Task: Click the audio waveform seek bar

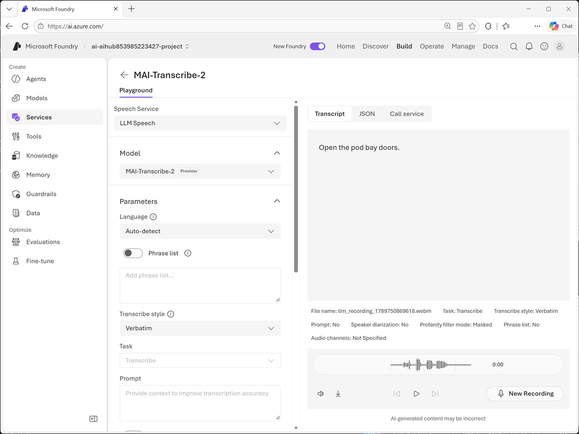Action: tap(431, 365)
